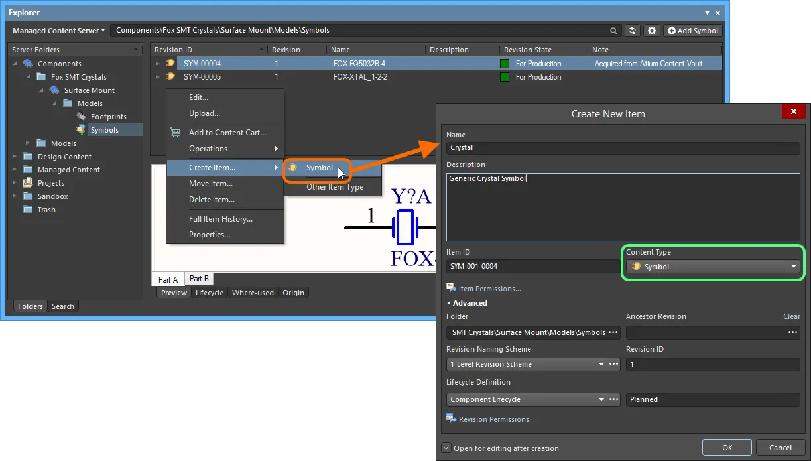Click green For Production swatch of SYM-00004
The image size is (811, 461).
(505, 64)
